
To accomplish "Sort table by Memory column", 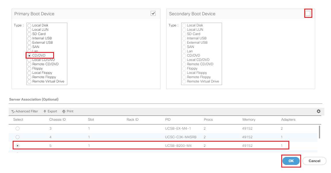I will click(249, 120).
